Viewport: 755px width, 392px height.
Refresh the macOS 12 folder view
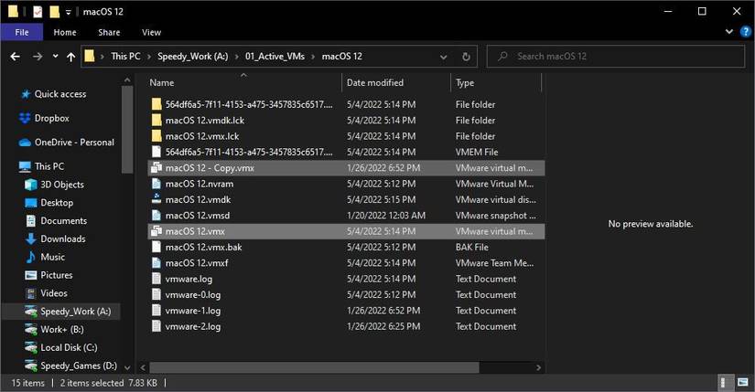[468, 57]
